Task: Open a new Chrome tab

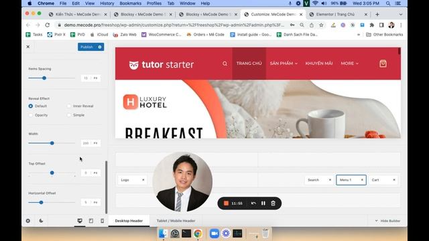Action: click(377, 14)
